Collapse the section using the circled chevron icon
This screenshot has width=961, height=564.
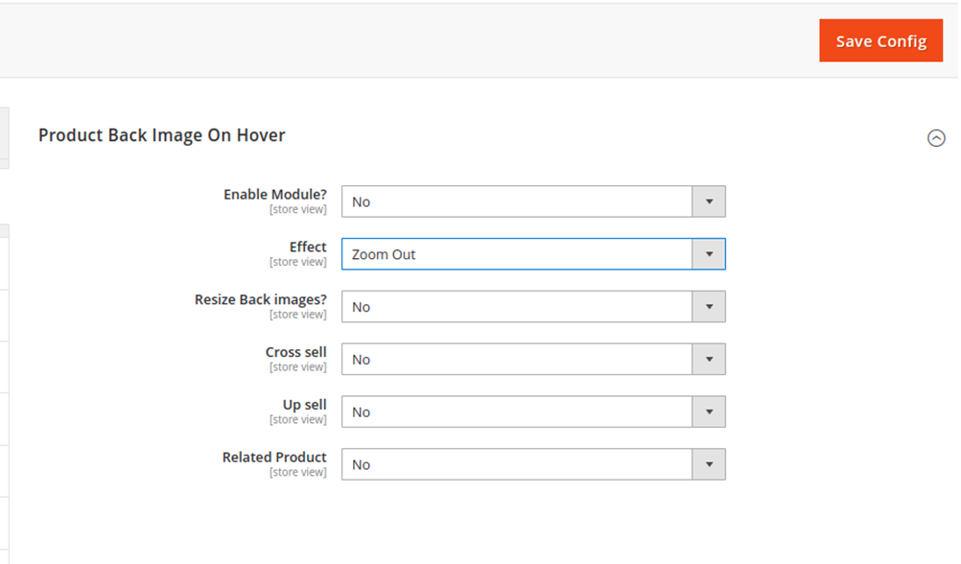[x=936, y=138]
